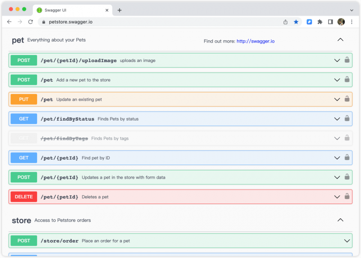361x258 pixels.
Task: Click the lock icon on DELETE /pet/{petId}
Action: point(347,196)
